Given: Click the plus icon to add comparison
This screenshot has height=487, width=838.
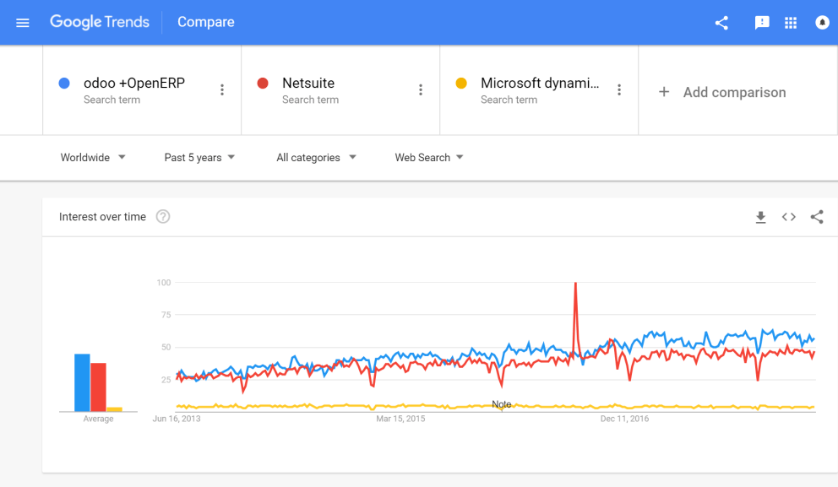Looking at the screenshot, I should tap(664, 92).
